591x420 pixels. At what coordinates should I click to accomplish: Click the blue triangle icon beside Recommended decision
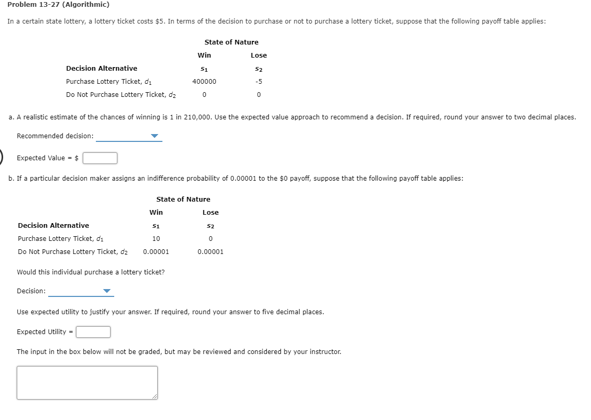tap(155, 135)
